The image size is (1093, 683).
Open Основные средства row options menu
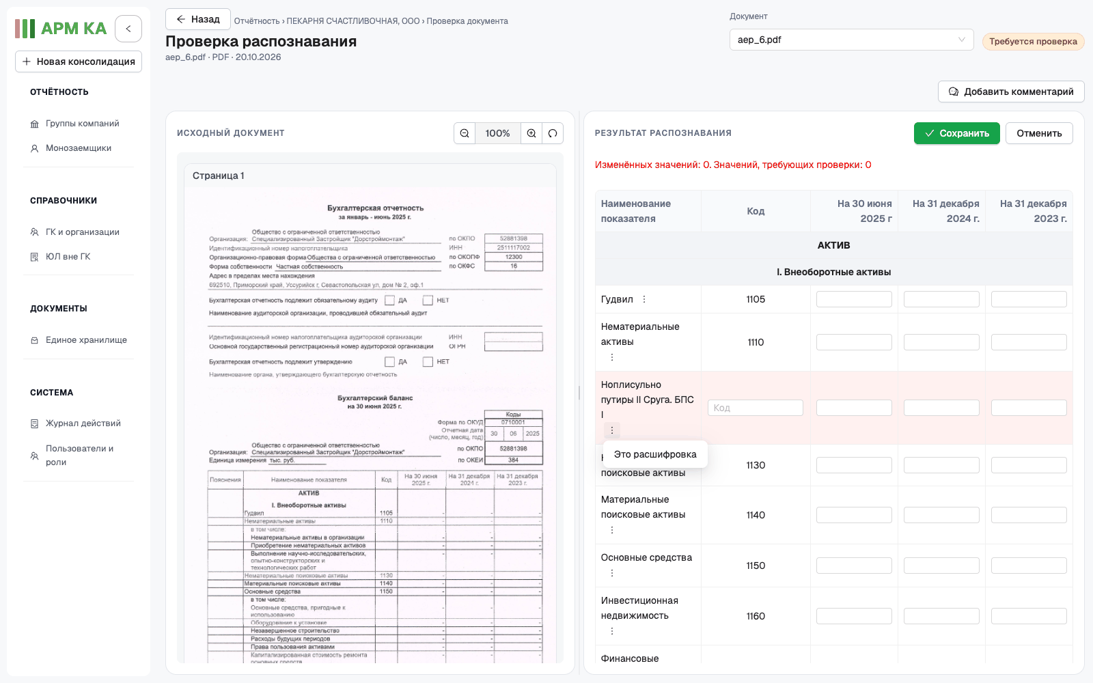[x=612, y=573]
